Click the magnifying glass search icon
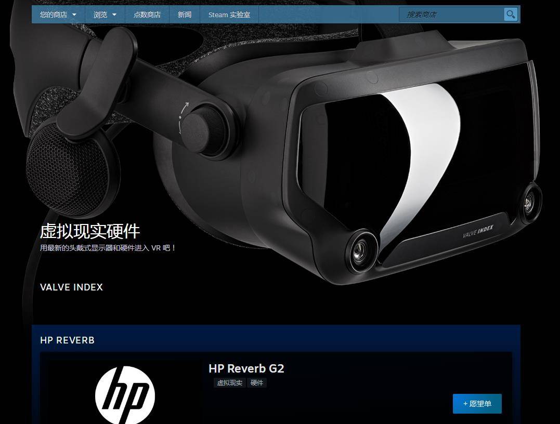The image size is (560, 424). click(511, 15)
